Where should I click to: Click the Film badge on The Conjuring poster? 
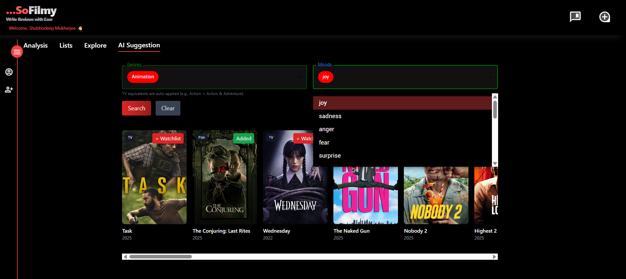tap(202, 137)
